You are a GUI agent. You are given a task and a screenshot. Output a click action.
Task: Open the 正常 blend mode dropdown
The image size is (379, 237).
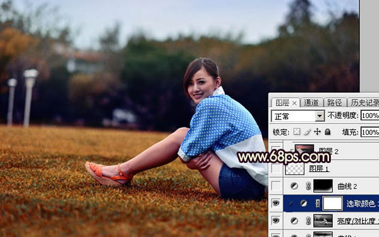coord(298,116)
